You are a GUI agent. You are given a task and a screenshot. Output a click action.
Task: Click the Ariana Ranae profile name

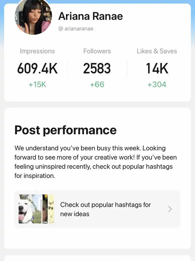point(90,16)
